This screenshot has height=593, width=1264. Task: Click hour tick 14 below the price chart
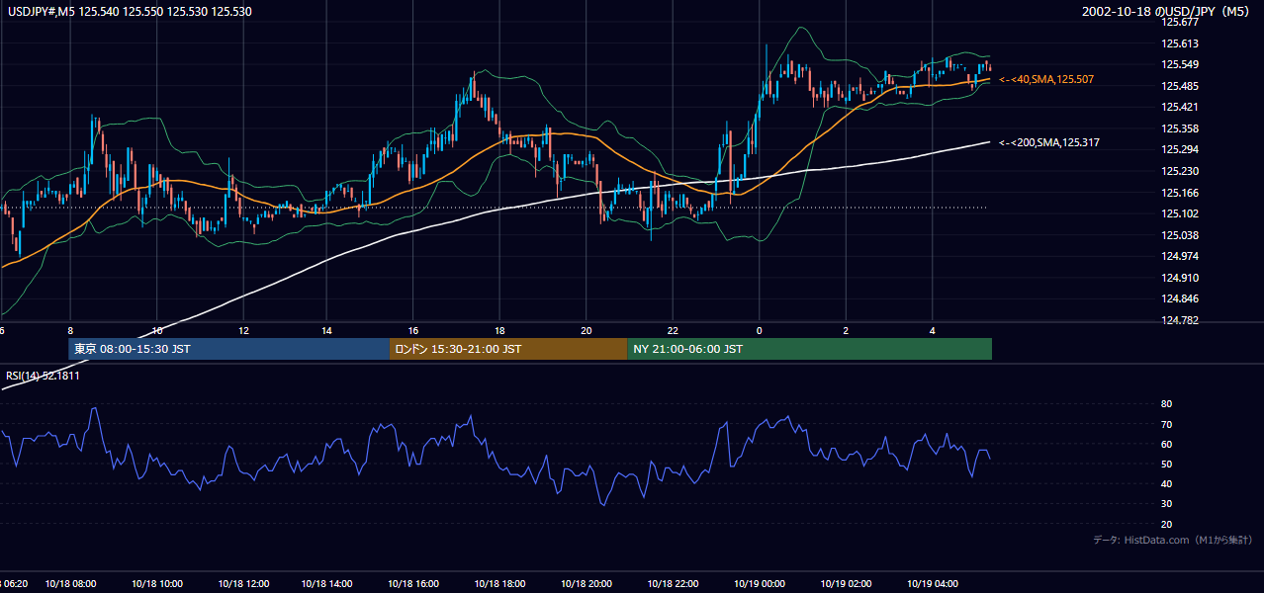click(x=326, y=330)
